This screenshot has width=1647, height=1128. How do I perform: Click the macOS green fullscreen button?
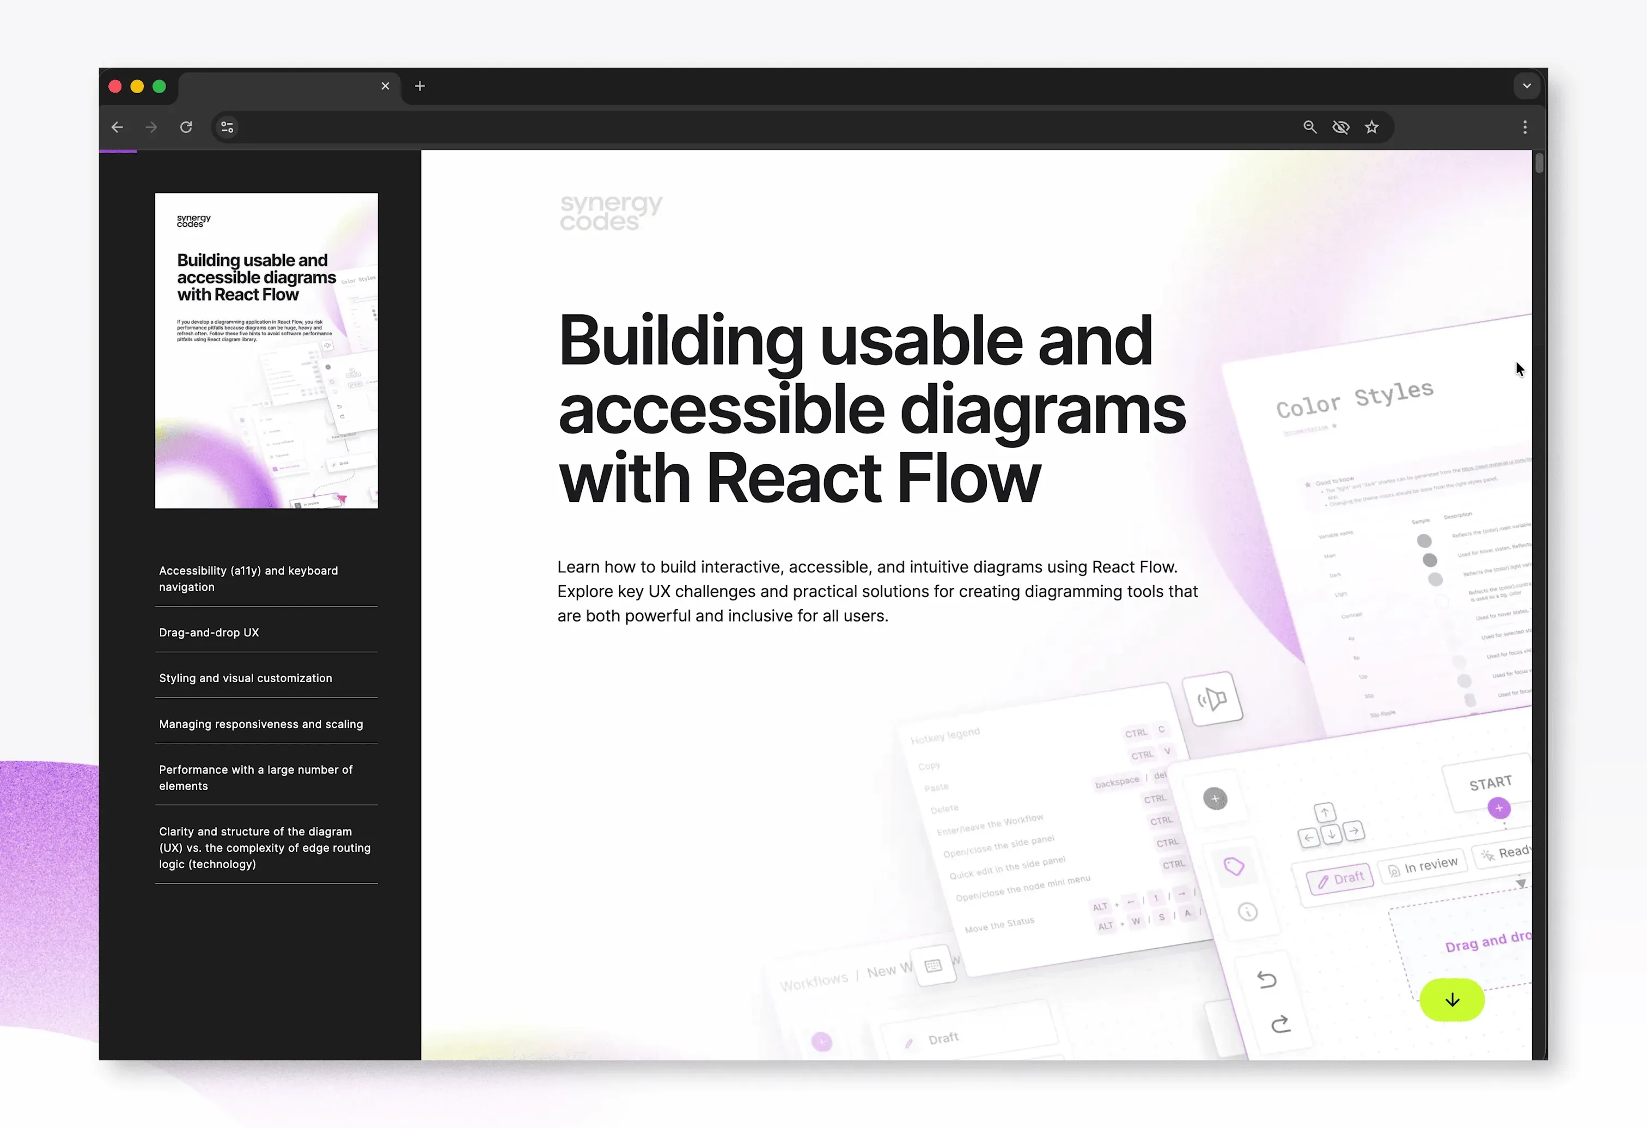160,87
